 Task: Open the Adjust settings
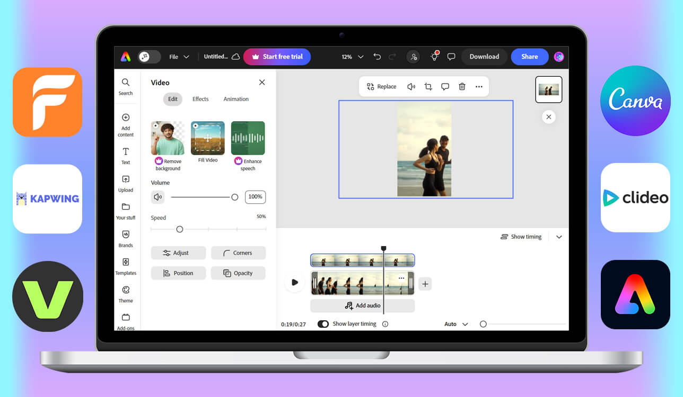[178, 253]
